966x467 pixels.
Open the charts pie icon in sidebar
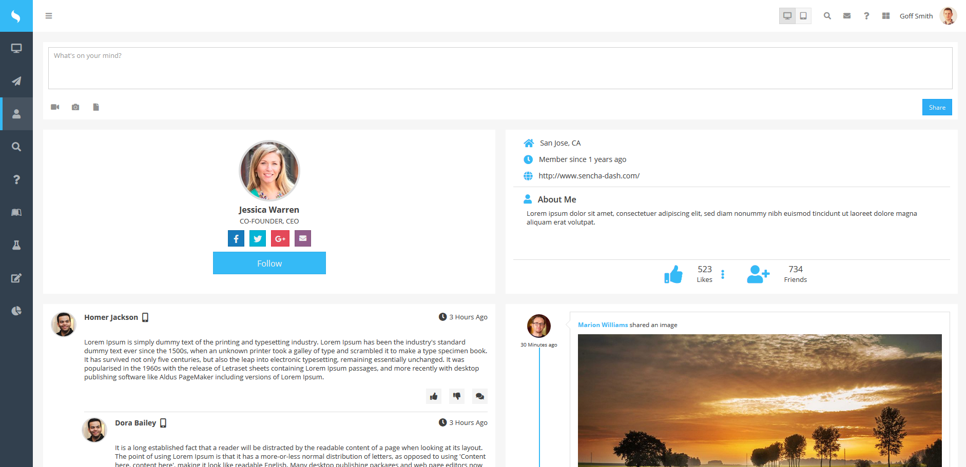16,311
